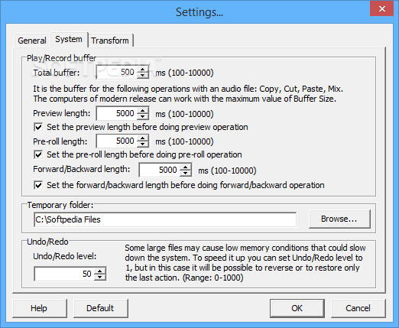The width and height of the screenshot is (399, 328).
Task: Click the 'Preview length:' label
Action: coord(62,113)
